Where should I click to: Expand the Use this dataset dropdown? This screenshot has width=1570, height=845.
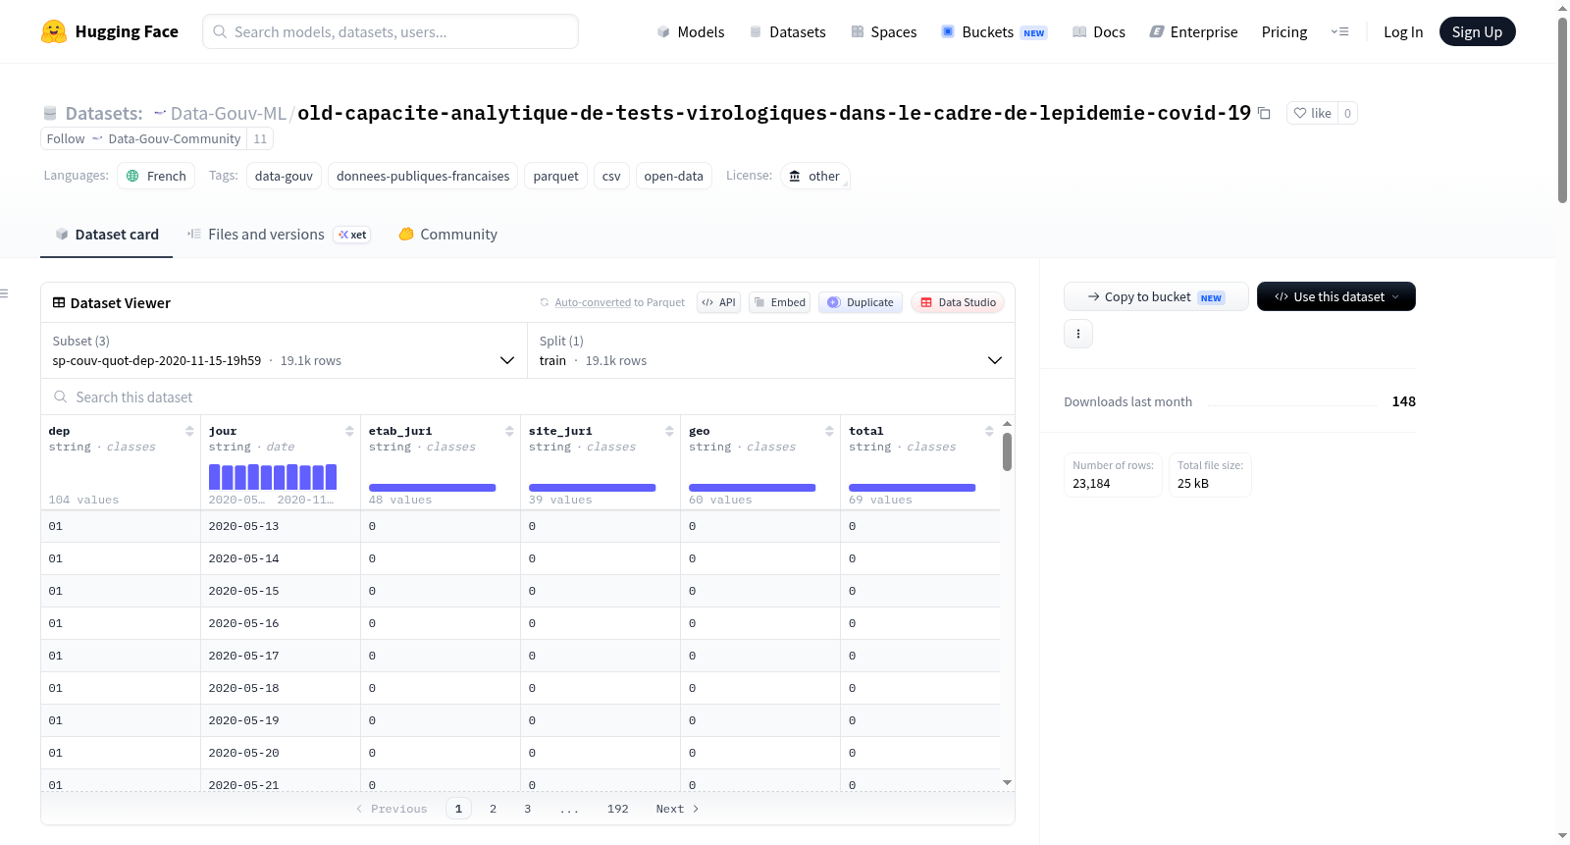click(1335, 296)
